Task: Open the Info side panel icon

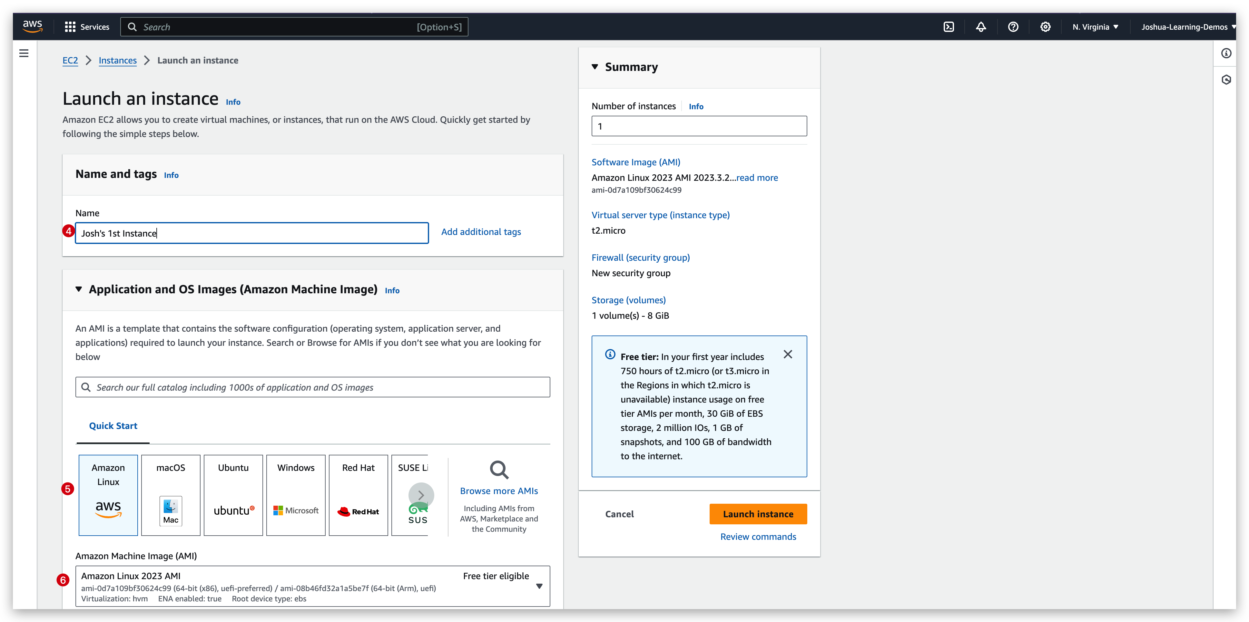Action: point(1227,53)
